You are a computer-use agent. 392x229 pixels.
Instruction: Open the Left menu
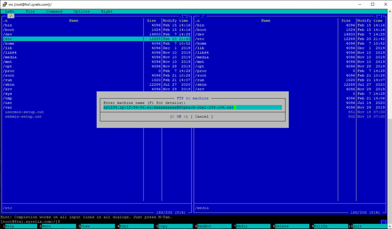(x=10, y=11)
